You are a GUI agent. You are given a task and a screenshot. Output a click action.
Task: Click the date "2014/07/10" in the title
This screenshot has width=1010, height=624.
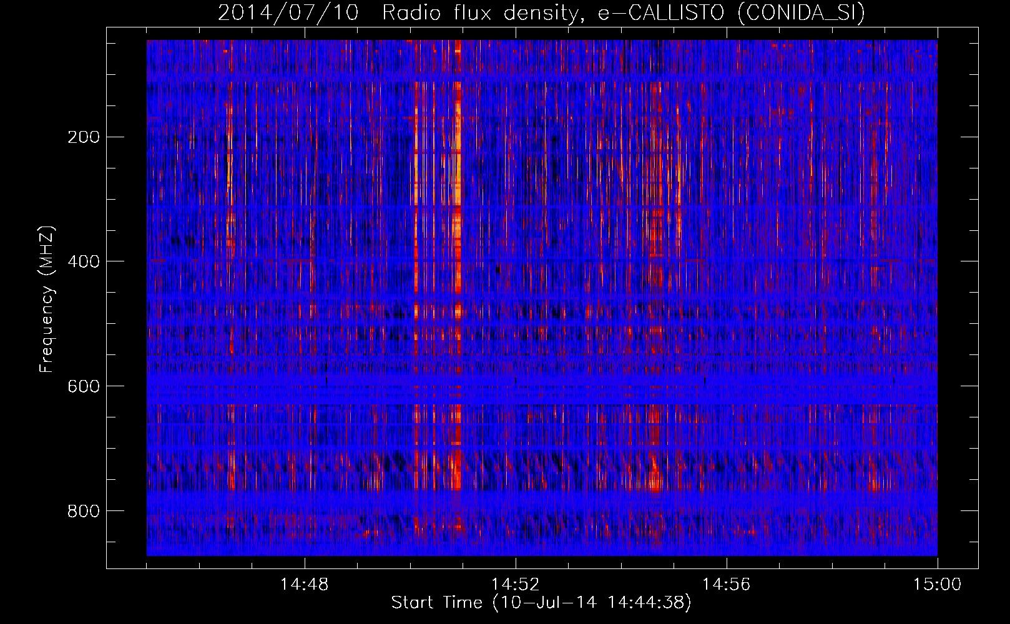tap(288, 13)
